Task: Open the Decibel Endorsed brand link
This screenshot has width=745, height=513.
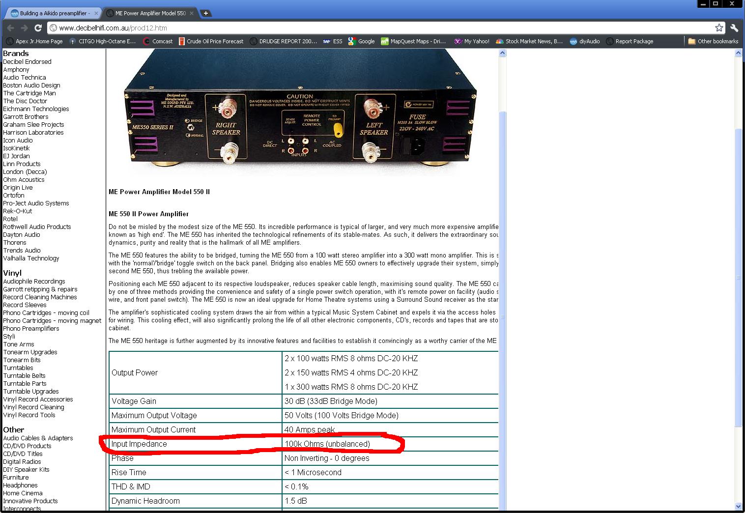Action: (27, 61)
